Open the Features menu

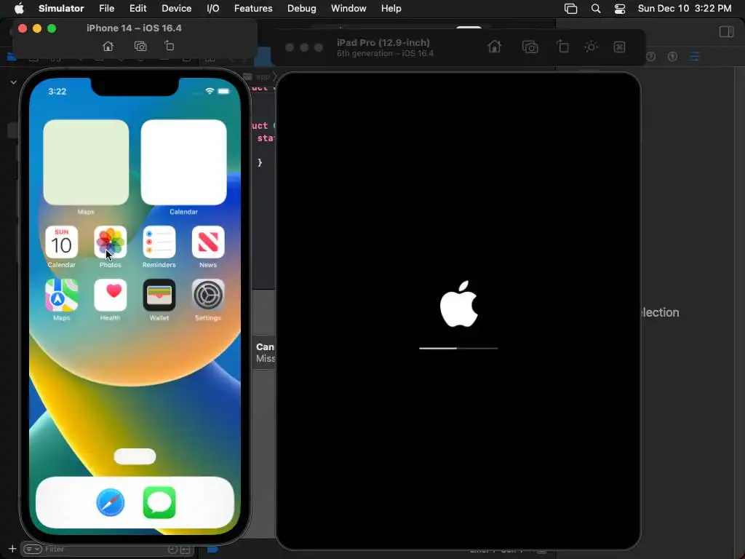click(x=253, y=8)
